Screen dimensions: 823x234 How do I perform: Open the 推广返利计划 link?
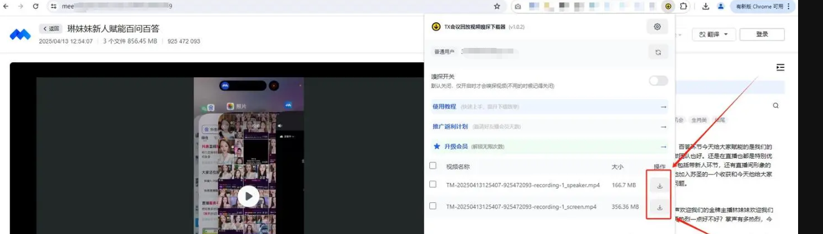coord(450,126)
